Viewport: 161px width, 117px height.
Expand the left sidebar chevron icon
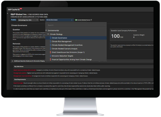(7, 13)
